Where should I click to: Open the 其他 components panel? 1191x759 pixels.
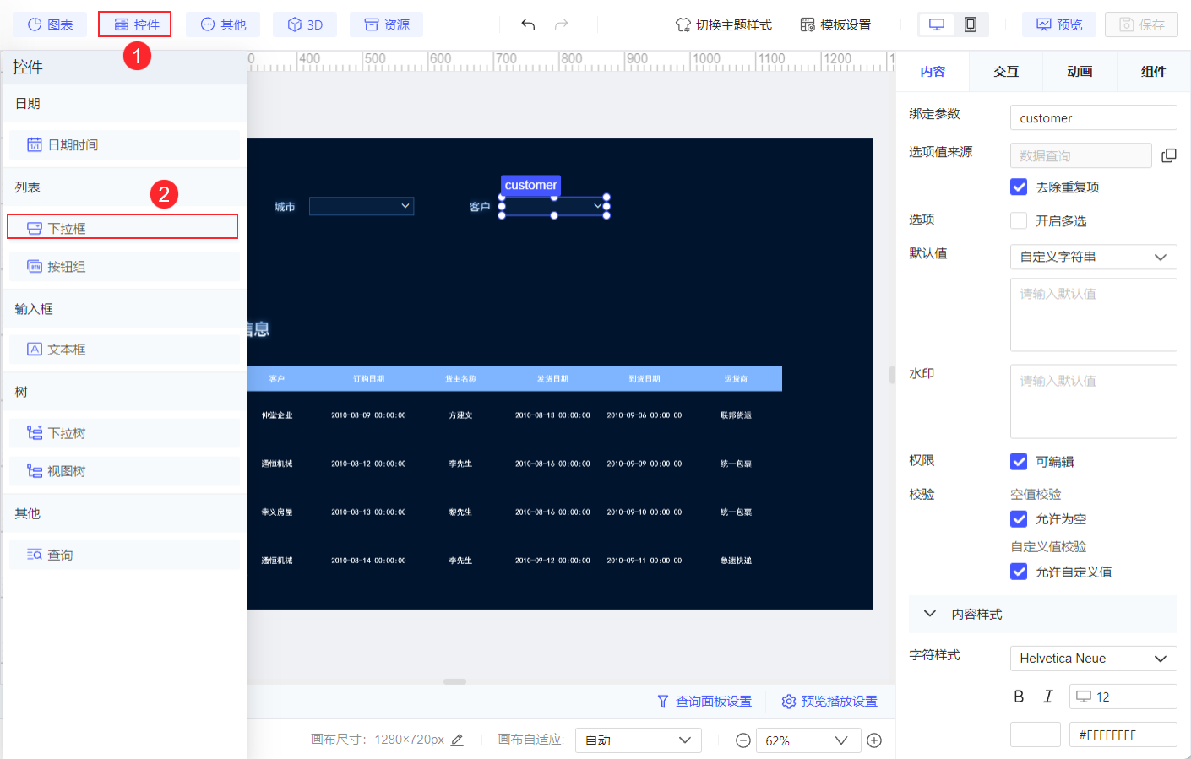pos(223,24)
